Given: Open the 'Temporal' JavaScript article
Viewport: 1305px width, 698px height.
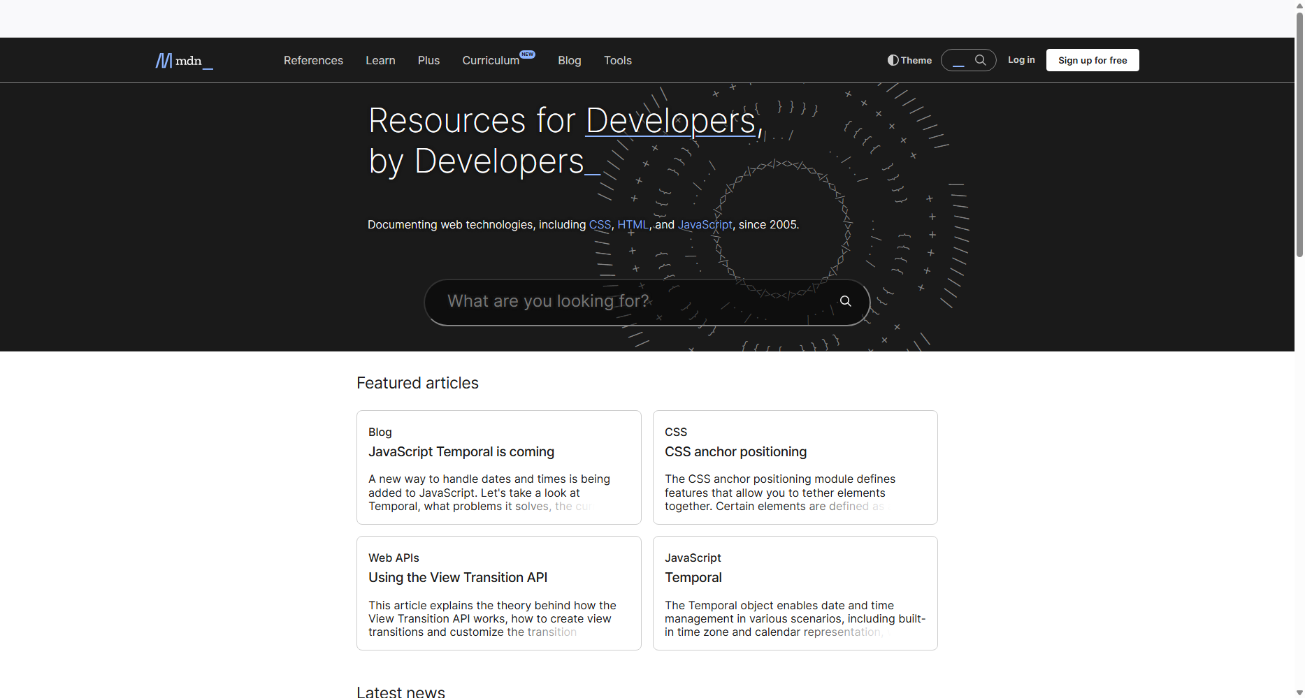Looking at the screenshot, I should (x=693, y=578).
